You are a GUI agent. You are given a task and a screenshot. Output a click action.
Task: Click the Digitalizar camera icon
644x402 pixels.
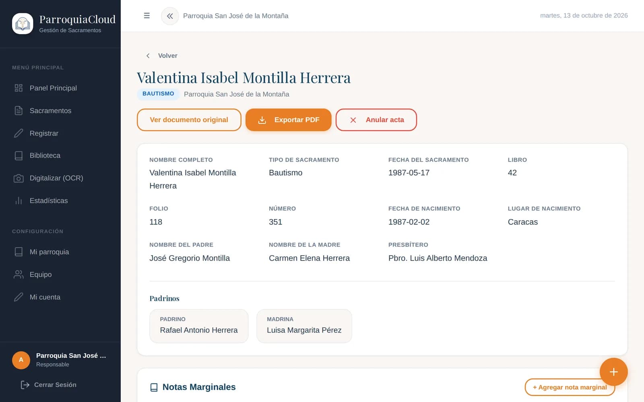pos(19,178)
